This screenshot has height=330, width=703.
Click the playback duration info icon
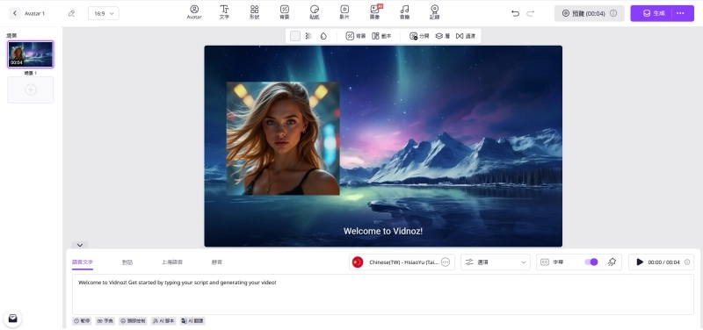tap(687, 262)
